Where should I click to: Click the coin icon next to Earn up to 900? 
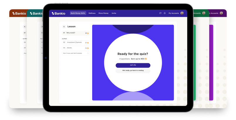146,59
